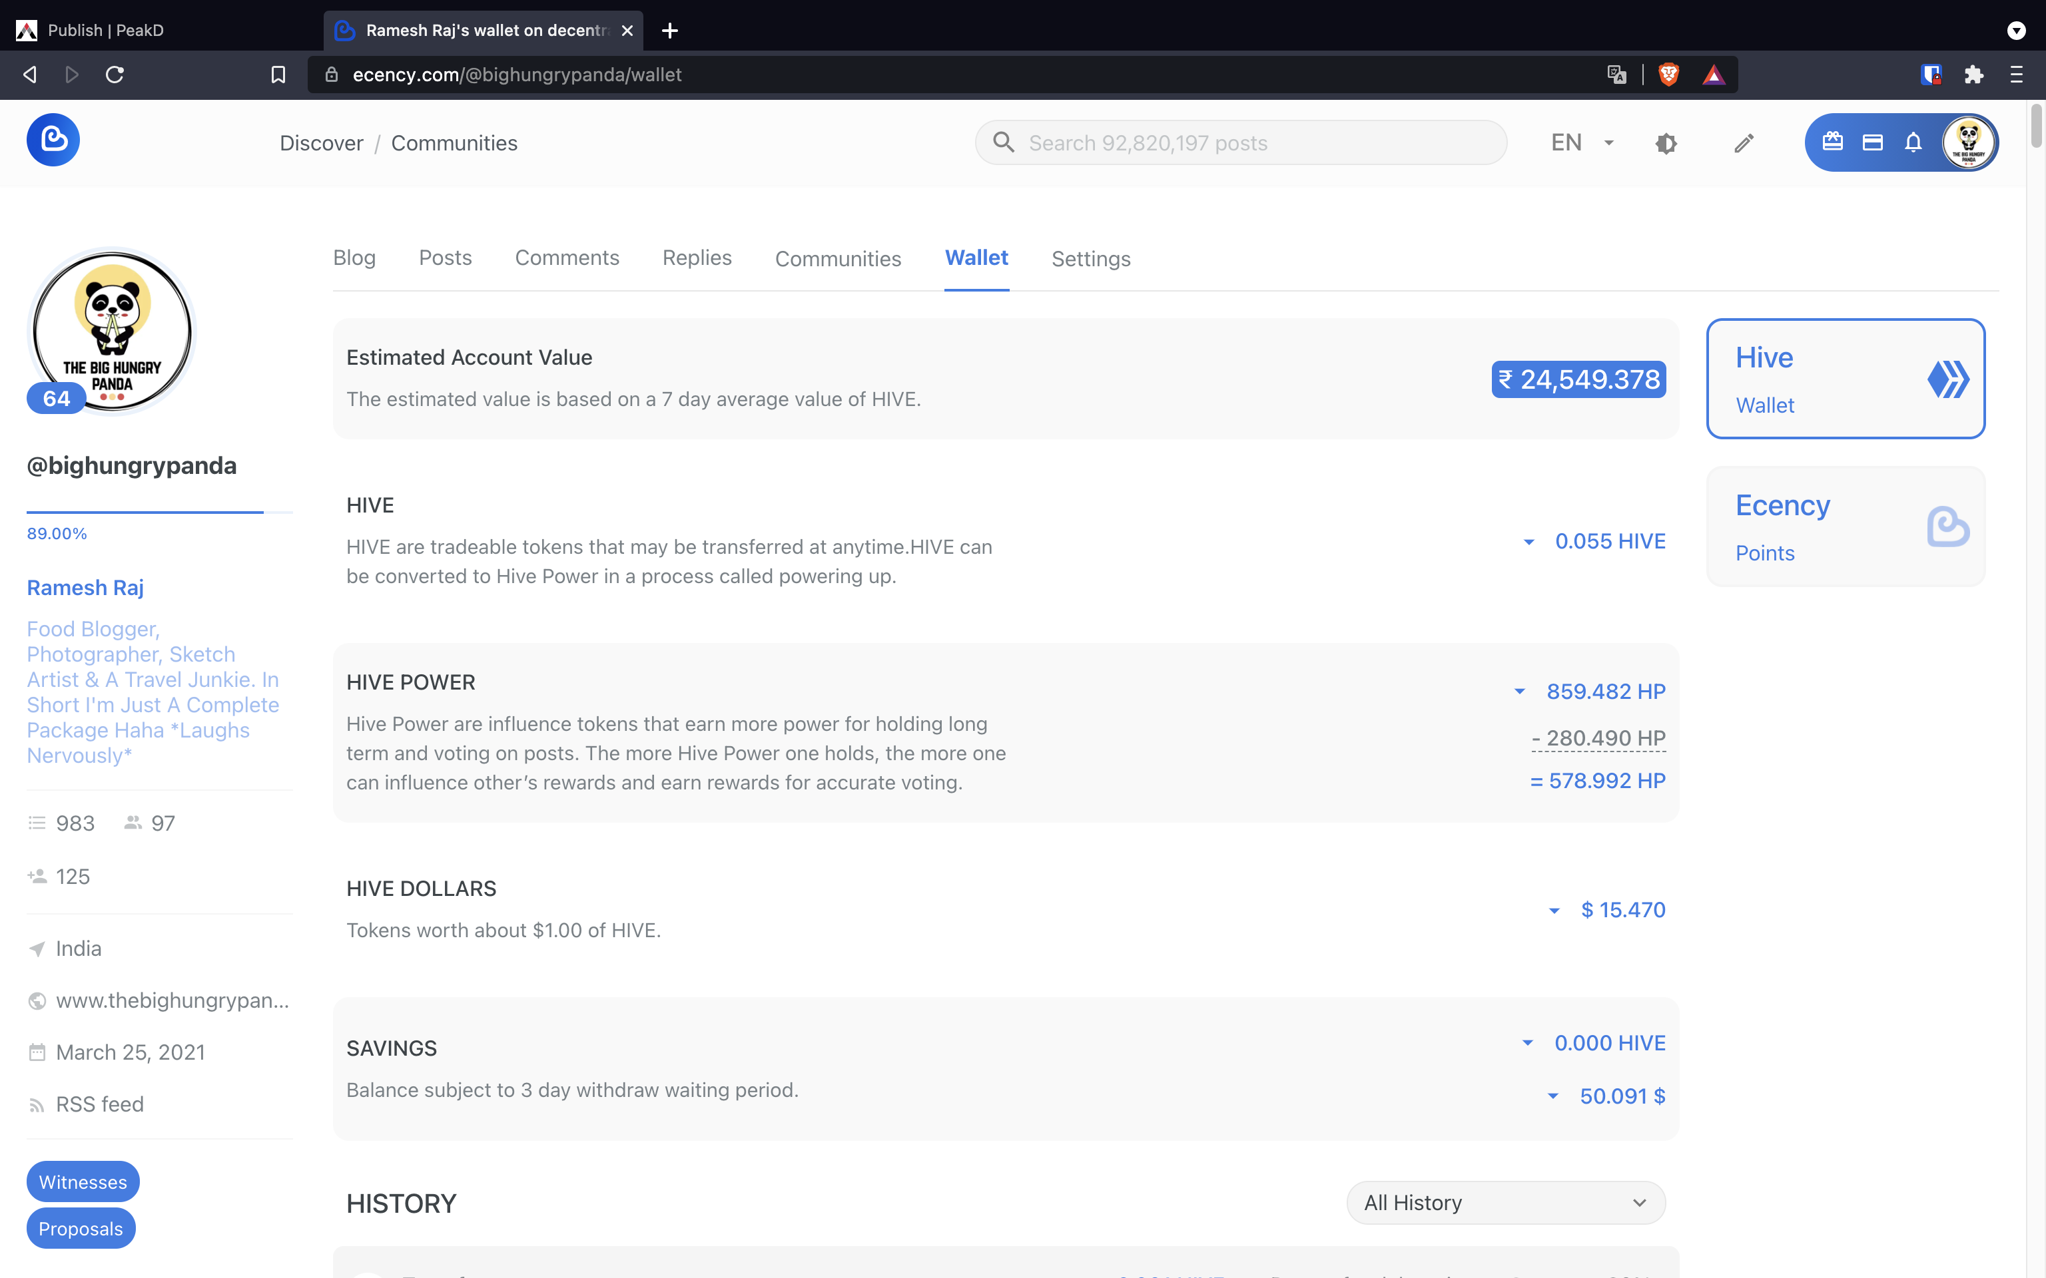Click the search magnifier icon
Image resolution: width=2046 pixels, height=1278 pixels.
[1004, 143]
